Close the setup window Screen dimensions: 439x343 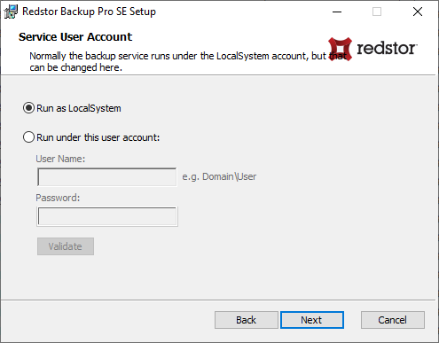tap(418, 12)
